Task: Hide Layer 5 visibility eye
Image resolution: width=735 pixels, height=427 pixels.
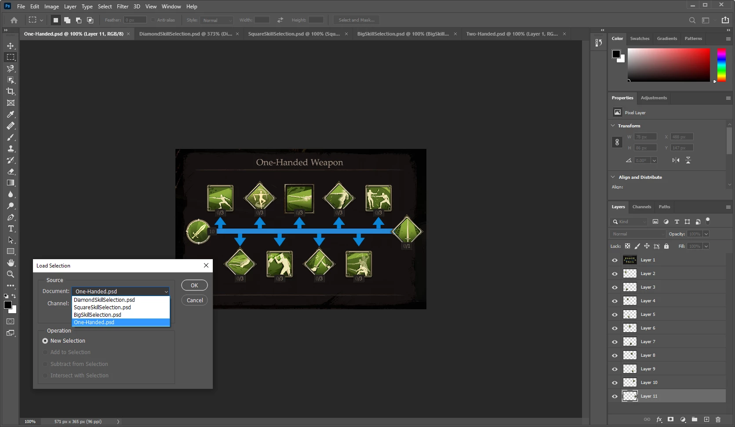Action: [x=615, y=315]
